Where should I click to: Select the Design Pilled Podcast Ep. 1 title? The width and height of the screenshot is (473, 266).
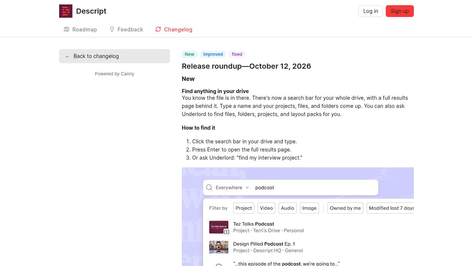pyautogui.click(x=264, y=244)
